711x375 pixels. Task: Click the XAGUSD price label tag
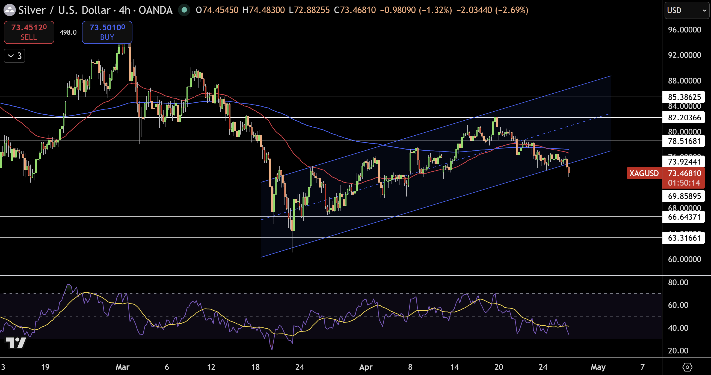pos(644,173)
